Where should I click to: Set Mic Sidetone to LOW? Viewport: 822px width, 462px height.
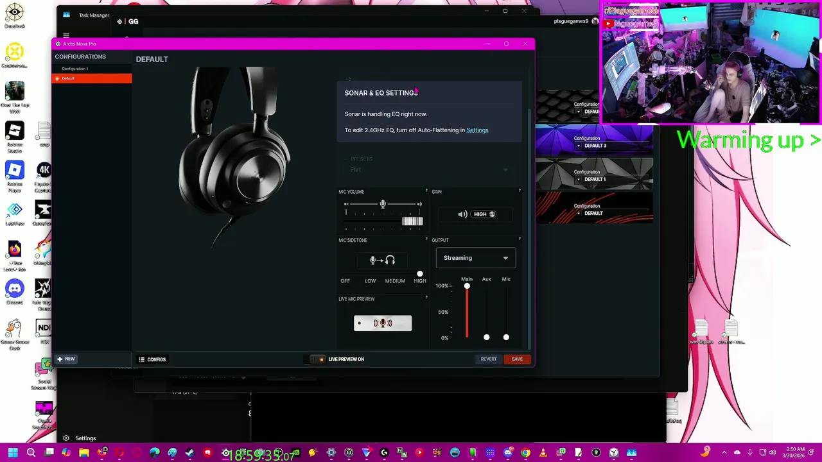tap(371, 281)
